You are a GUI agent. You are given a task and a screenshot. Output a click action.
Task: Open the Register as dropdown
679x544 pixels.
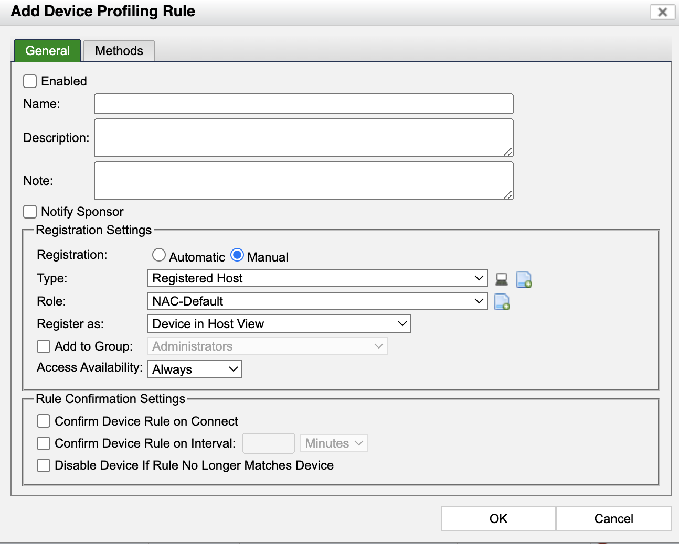pyautogui.click(x=279, y=324)
